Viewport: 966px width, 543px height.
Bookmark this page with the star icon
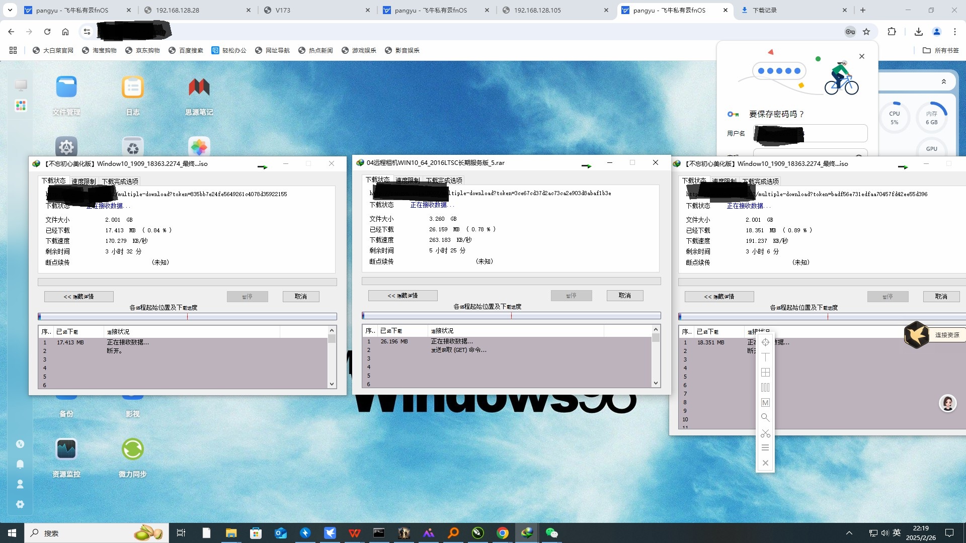tap(866, 32)
